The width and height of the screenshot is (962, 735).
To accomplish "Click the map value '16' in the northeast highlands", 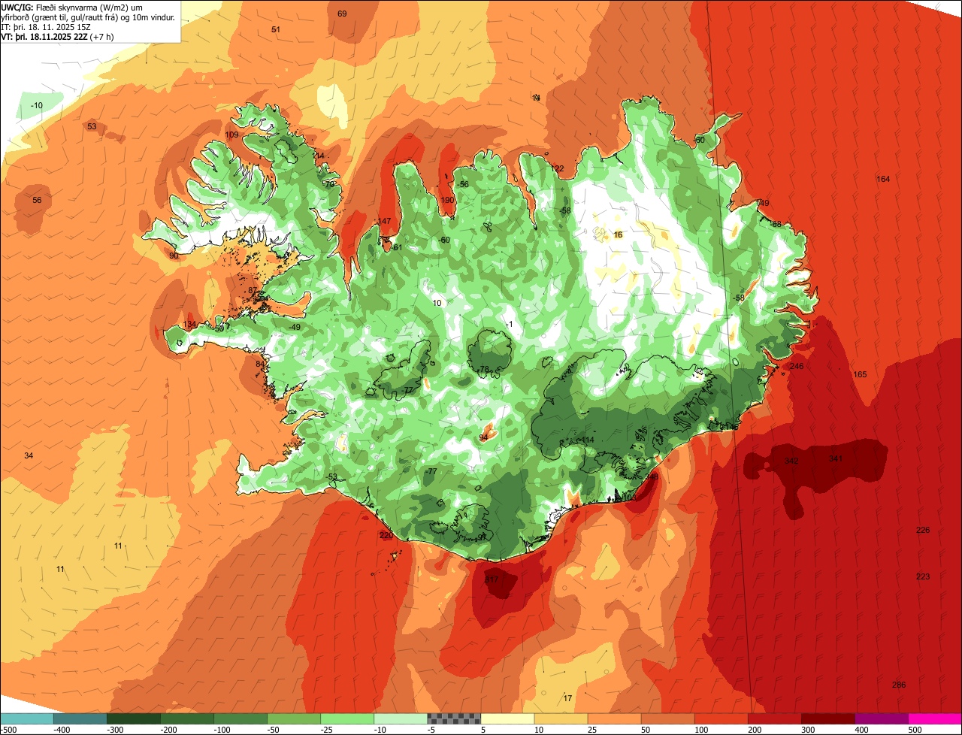I will click(x=619, y=235).
